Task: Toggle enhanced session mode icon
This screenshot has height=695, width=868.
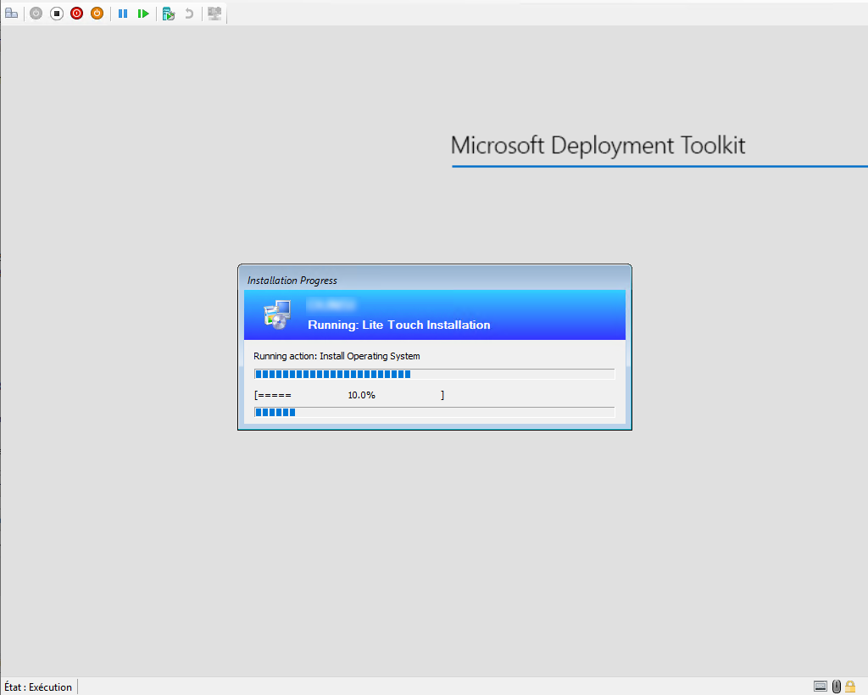Action: click(x=214, y=14)
